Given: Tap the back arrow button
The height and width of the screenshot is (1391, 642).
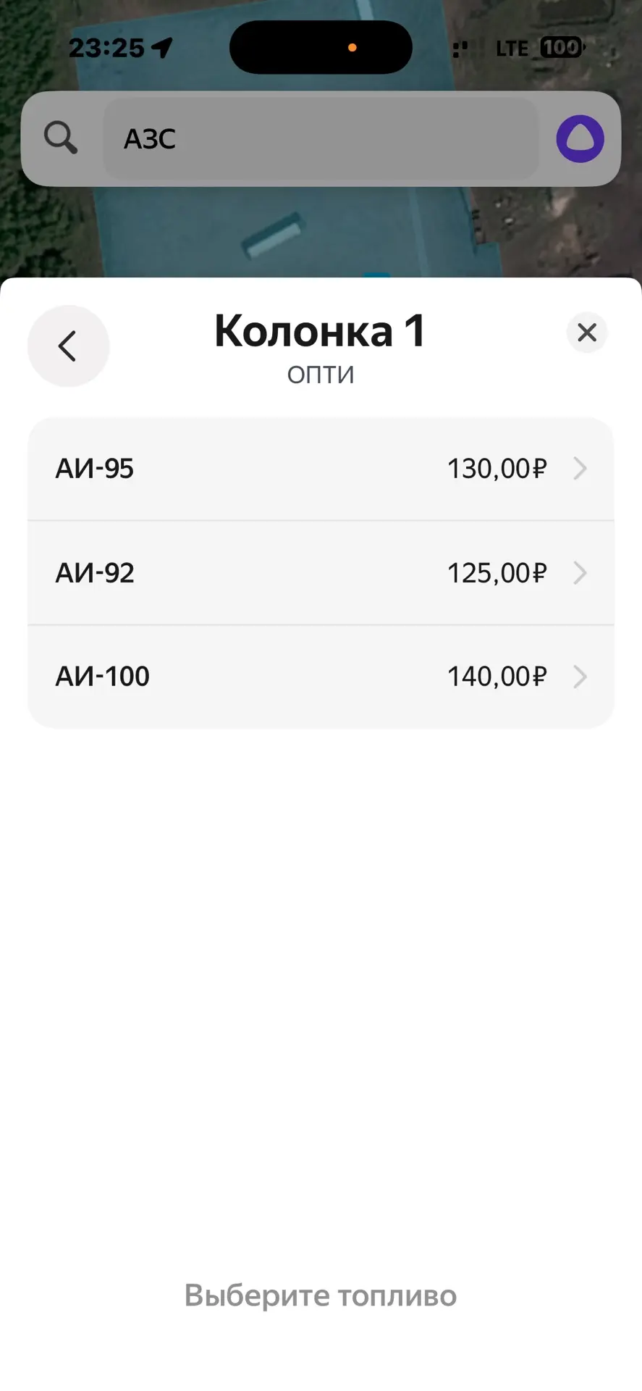Looking at the screenshot, I should [68, 346].
